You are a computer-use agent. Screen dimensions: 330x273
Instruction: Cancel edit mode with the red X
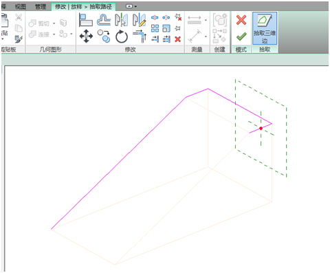coord(241,20)
